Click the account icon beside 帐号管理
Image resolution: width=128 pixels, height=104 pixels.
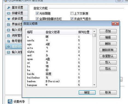point(8,41)
